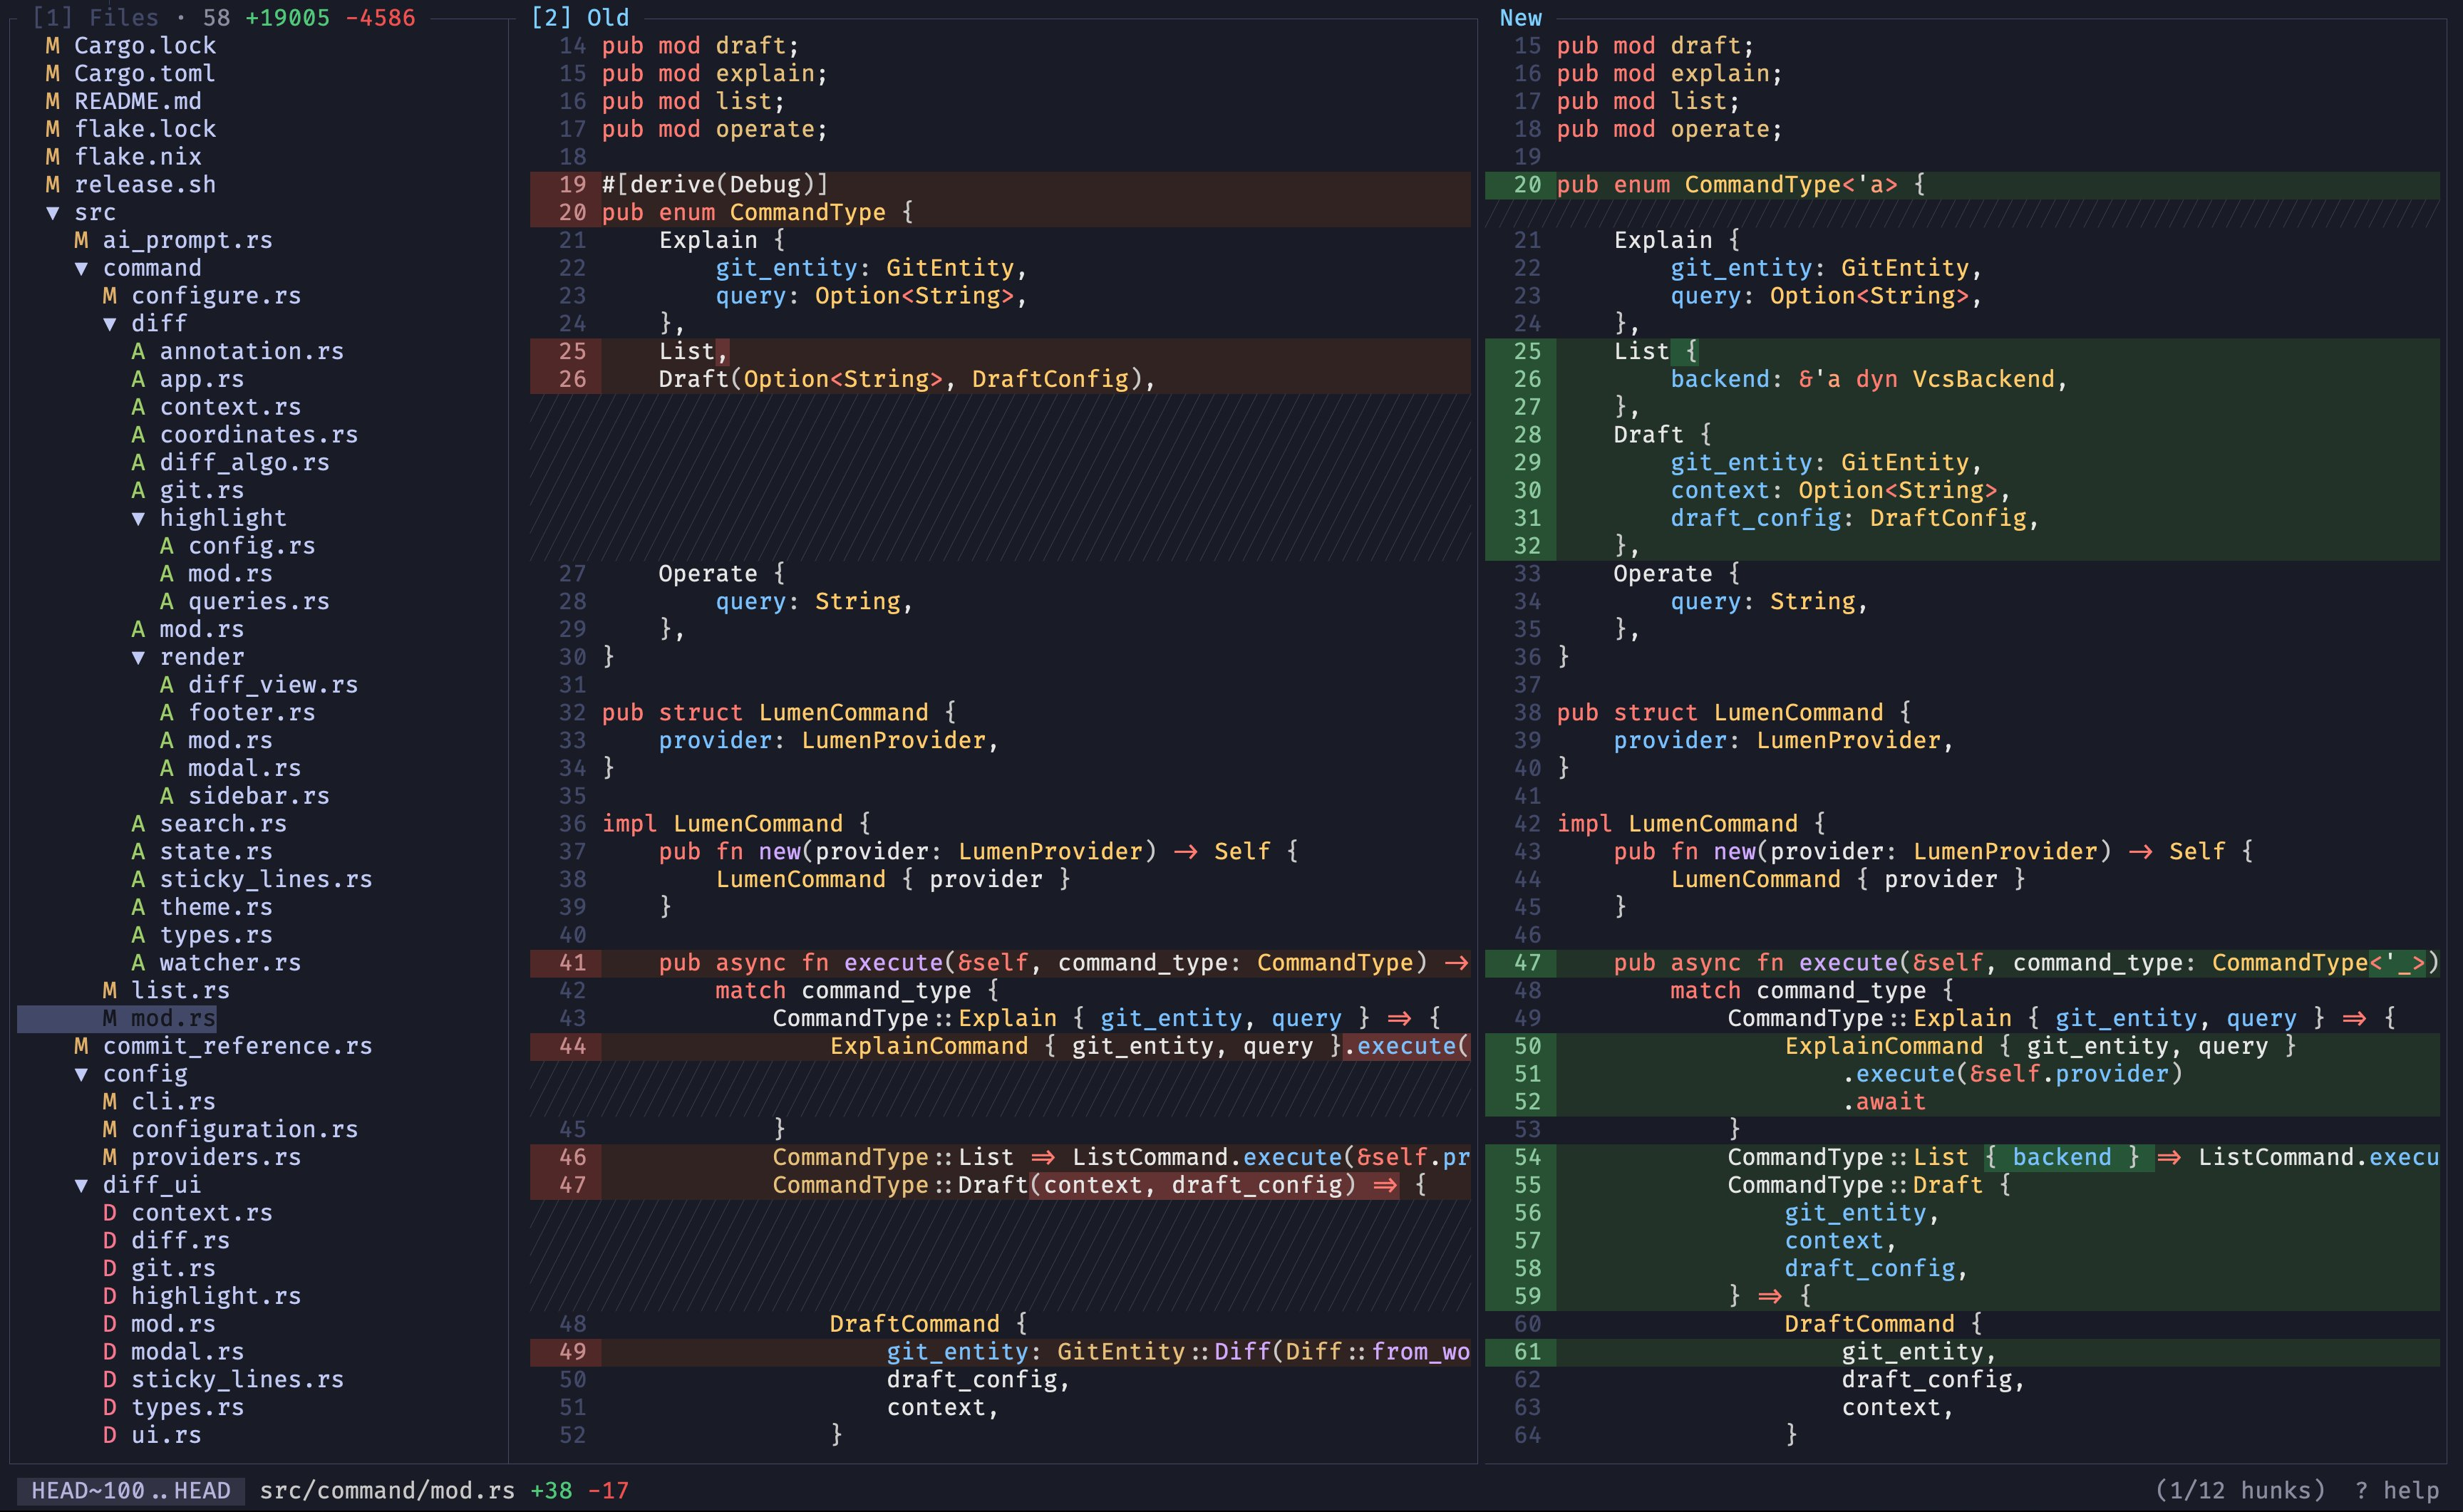Focus the [2] Old pane header
The width and height of the screenshot is (2463, 1512).
click(x=580, y=18)
